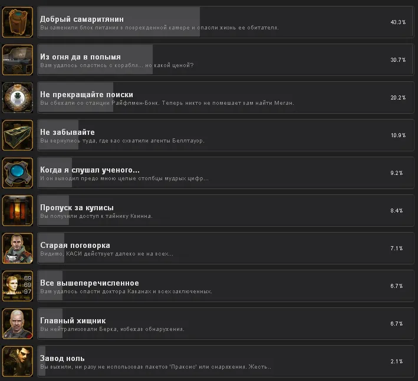Open the Не прекращайте поиски pod icon

[18, 97]
